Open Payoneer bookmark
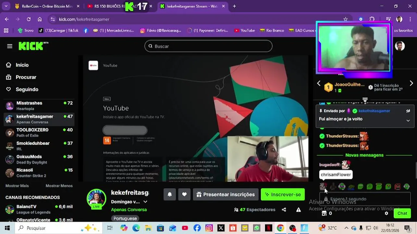 click(x=208, y=31)
